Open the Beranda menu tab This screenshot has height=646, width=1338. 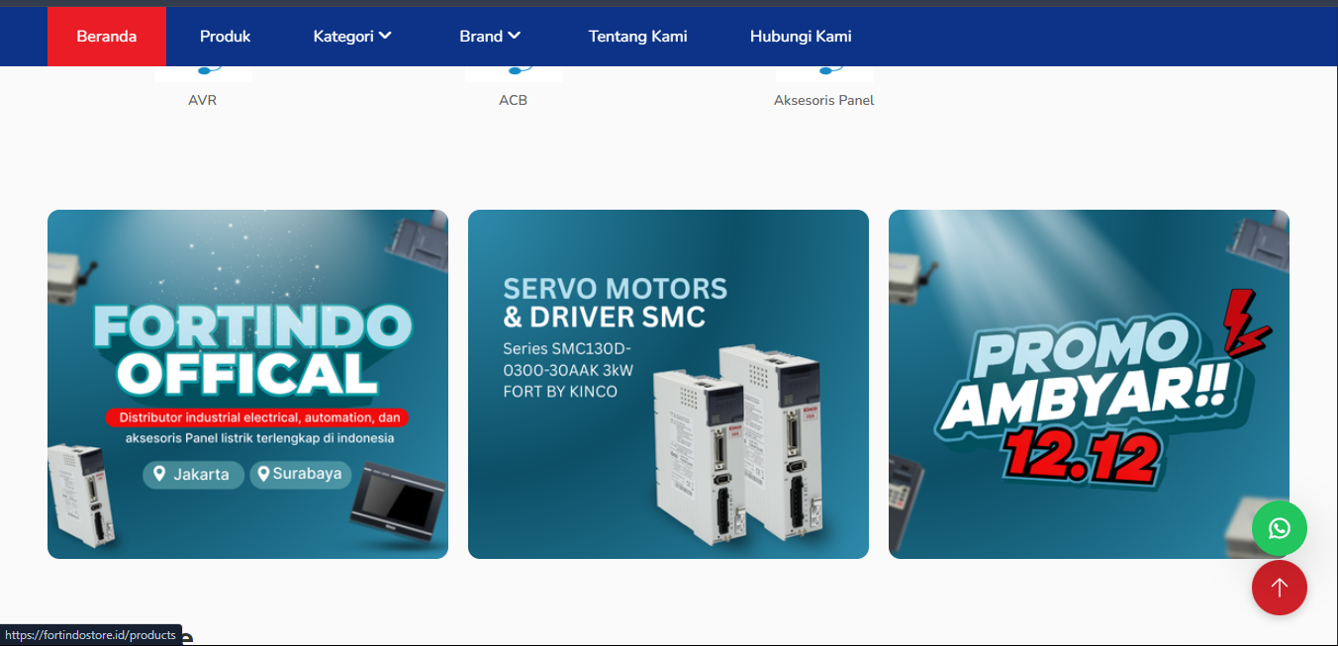[107, 37]
